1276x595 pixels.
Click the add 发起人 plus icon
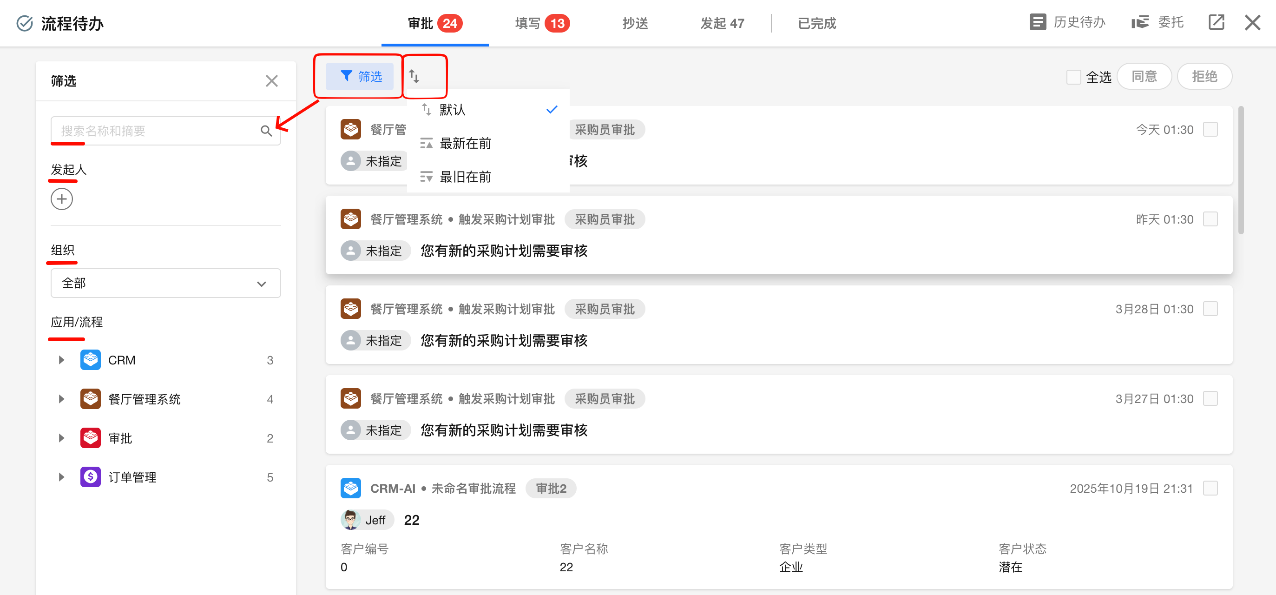click(62, 199)
